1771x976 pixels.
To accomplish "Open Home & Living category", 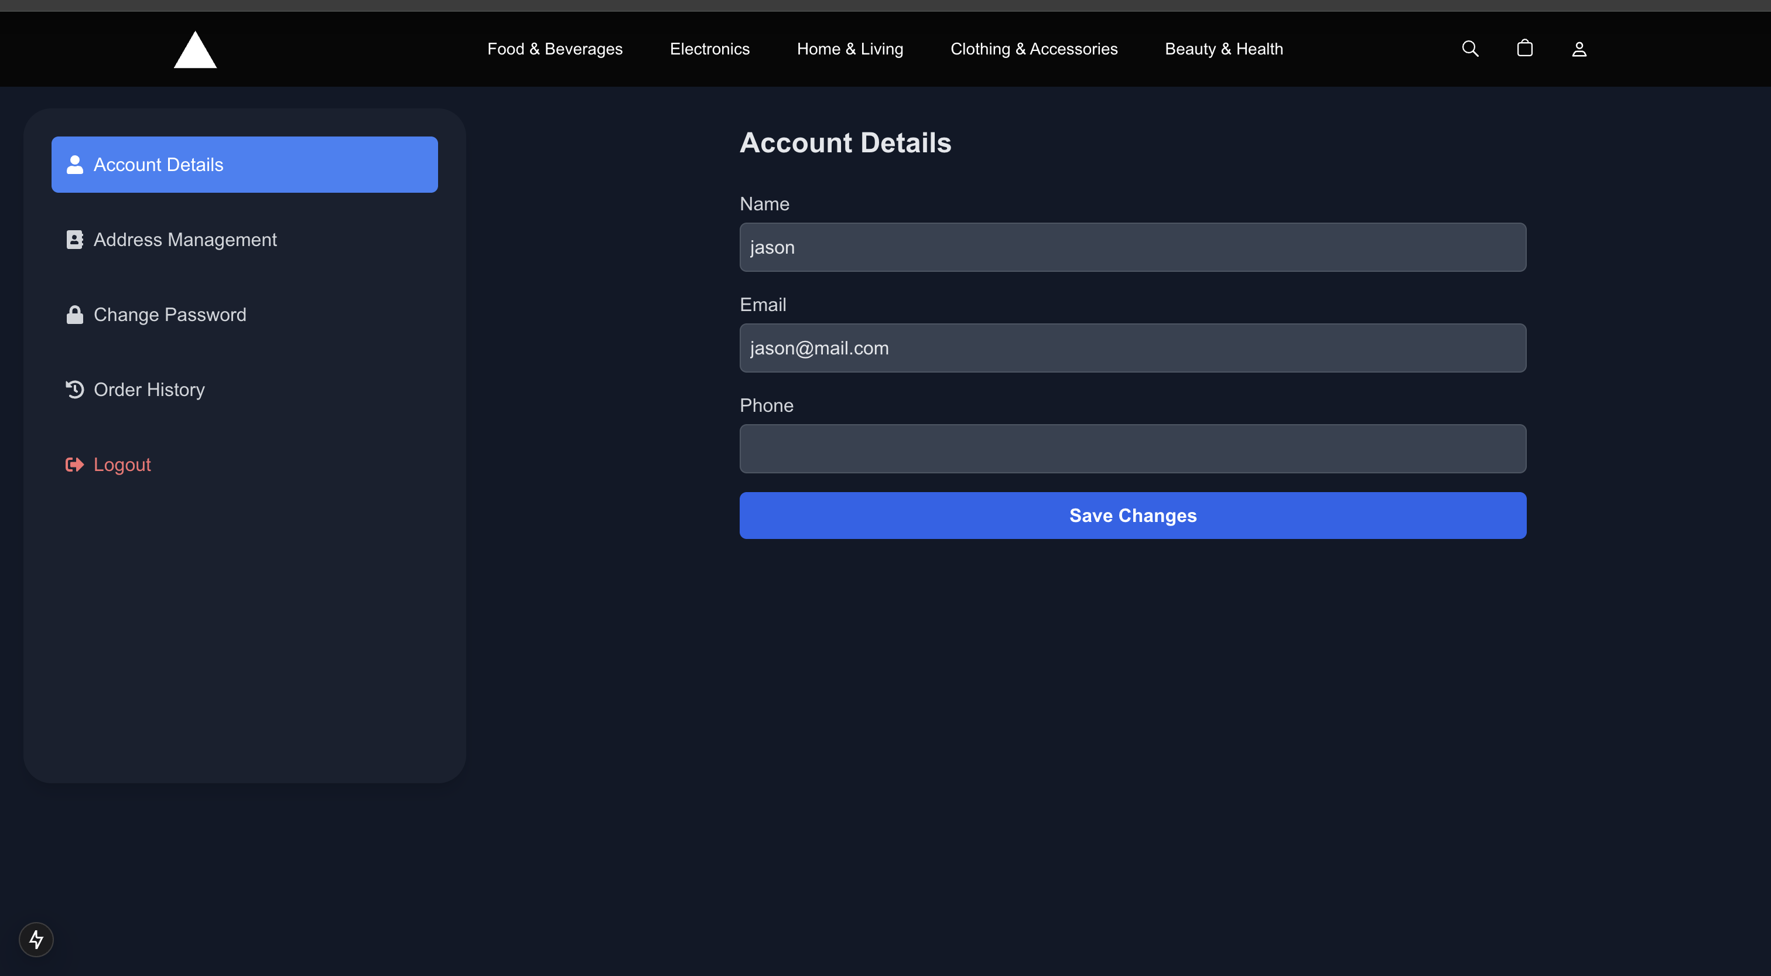I will point(850,49).
